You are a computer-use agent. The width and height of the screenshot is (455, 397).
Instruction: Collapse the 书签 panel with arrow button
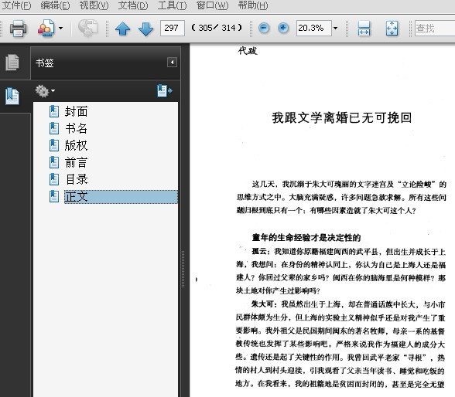pos(172,63)
